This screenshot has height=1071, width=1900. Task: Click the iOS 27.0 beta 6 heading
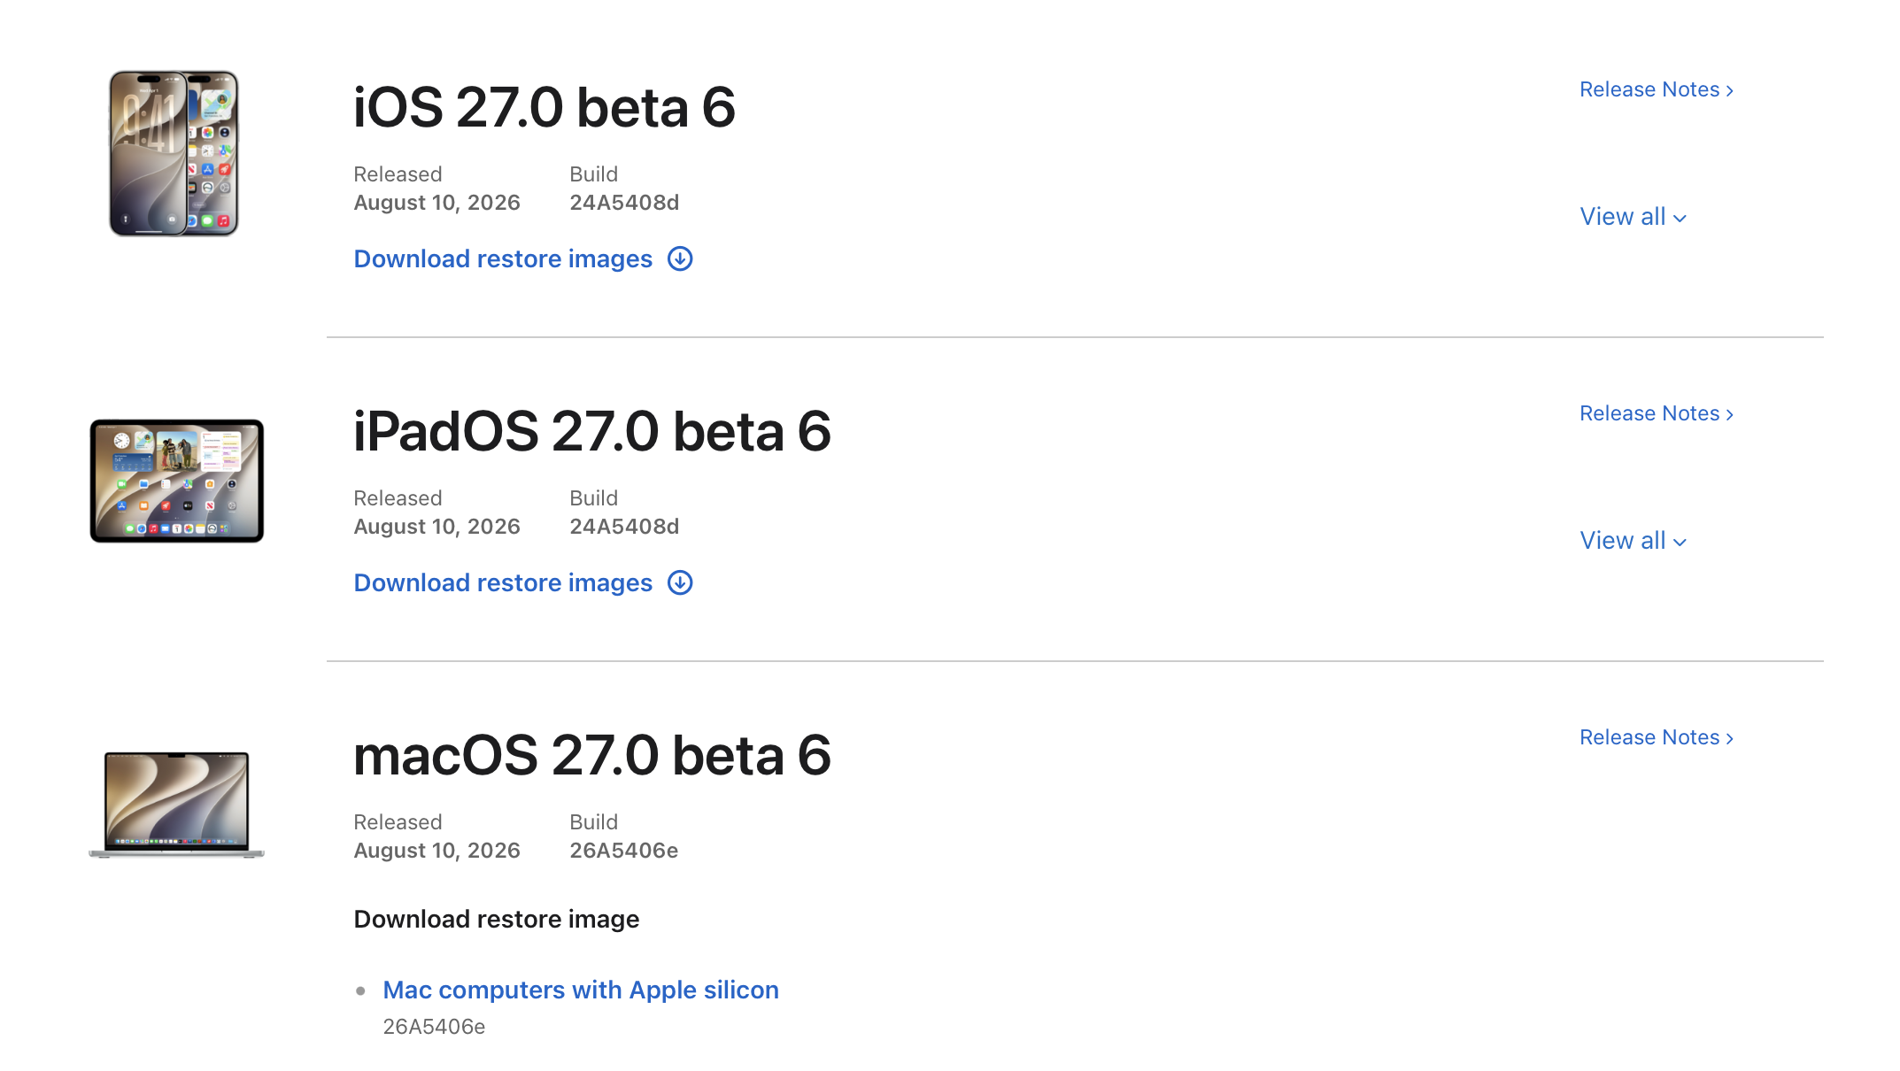pos(545,107)
